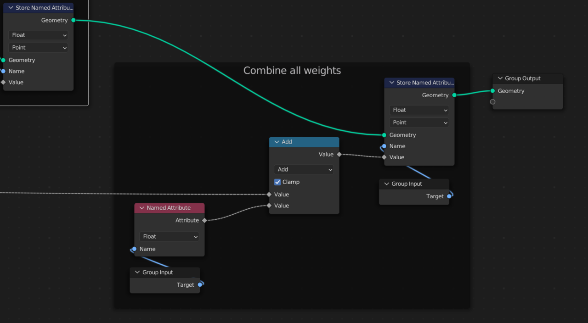Disable the Clamp checkbox on the Add node
588x323 pixels.
[x=277, y=182]
